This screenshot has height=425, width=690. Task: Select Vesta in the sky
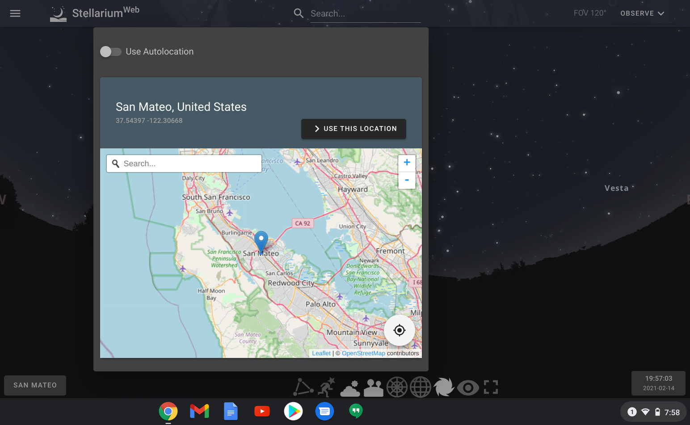click(617, 188)
